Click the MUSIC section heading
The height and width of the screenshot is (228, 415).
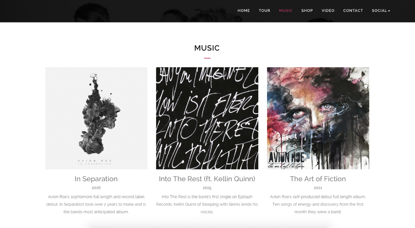[207, 48]
